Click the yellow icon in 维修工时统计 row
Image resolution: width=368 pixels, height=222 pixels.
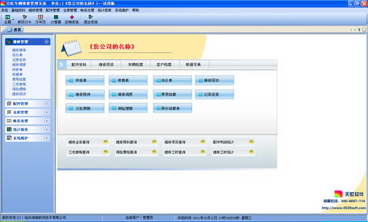click(x=251, y=152)
